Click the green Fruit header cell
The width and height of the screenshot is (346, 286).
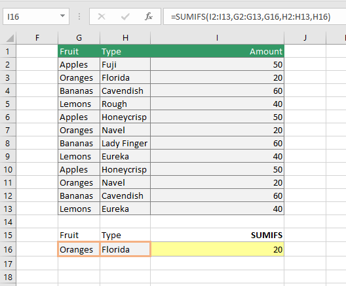click(79, 51)
